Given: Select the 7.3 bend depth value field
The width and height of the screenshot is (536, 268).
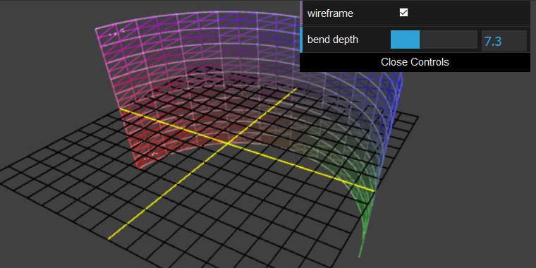Looking at the screenshot, I should (504, 41).
